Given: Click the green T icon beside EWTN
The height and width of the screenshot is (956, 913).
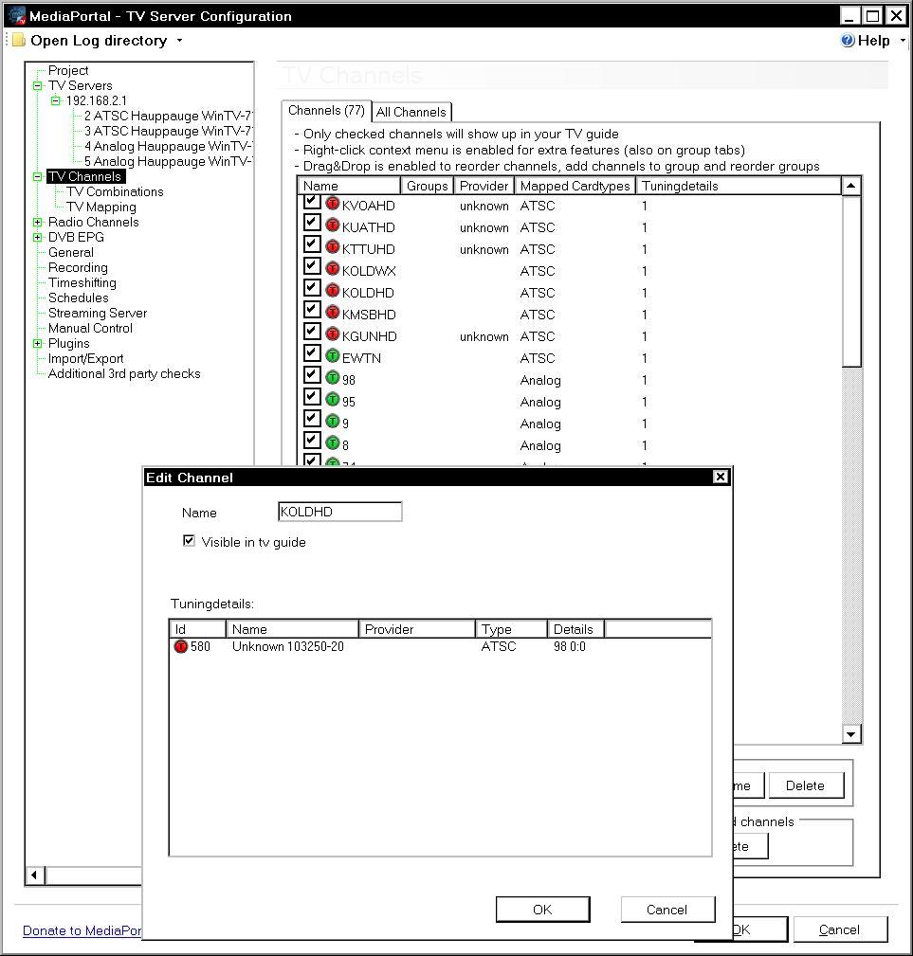Looking at the screenshot, I should [x=333, y=356].
